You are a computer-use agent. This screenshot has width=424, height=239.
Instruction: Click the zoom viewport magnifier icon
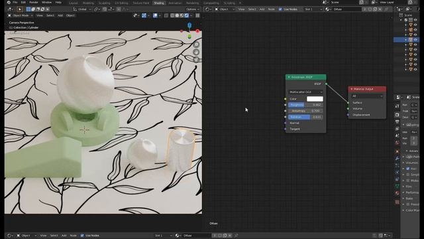(196, 44)
